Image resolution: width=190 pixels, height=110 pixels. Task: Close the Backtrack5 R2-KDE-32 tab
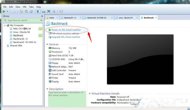pos(112,18)
